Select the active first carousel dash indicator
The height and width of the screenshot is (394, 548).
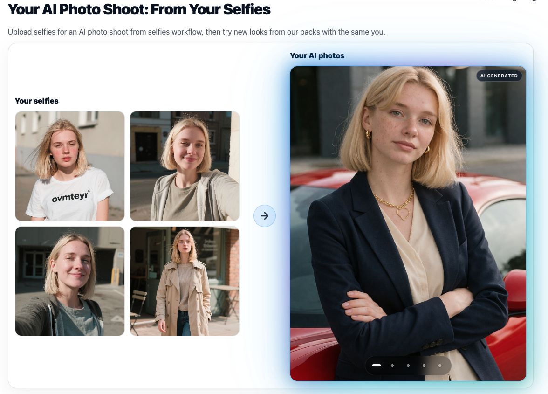pos(377,366)
